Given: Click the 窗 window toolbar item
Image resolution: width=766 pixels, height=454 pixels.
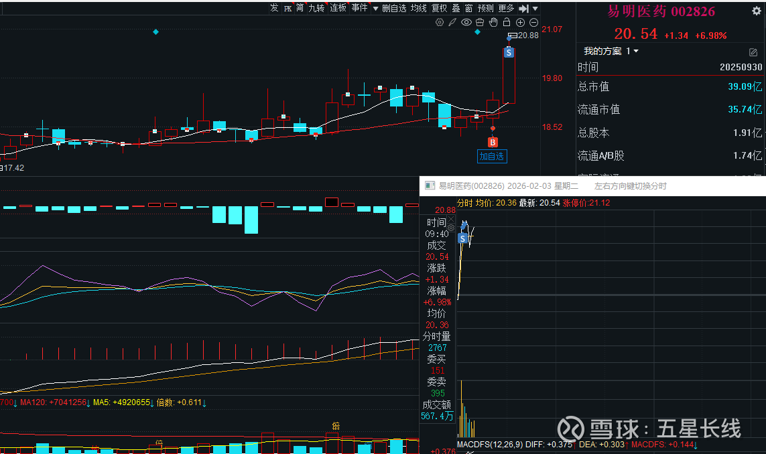Looking at the screenshot, I should tap(469, 8).
